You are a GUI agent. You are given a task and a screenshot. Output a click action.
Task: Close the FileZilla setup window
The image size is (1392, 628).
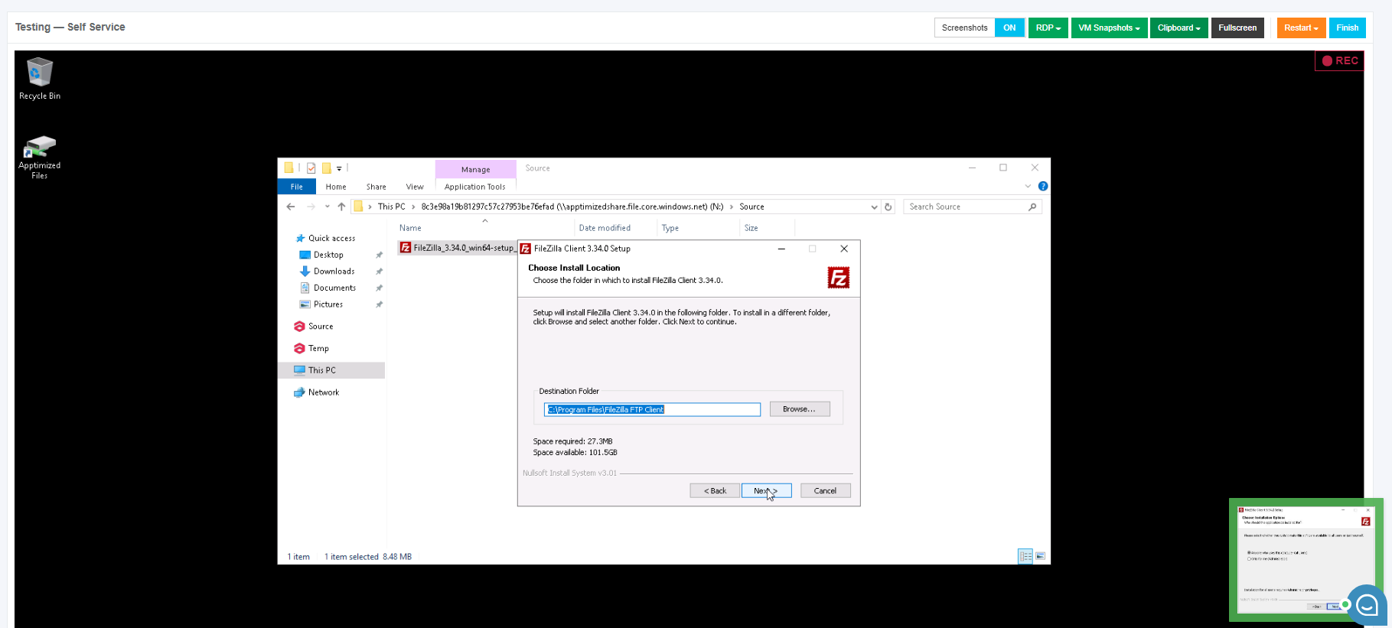[844, 249]
